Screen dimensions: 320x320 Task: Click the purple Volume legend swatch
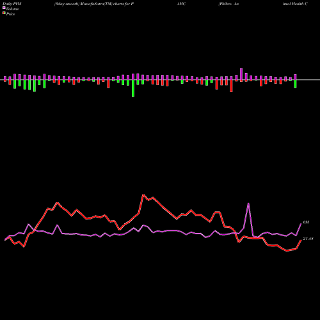tap(4, 8)
